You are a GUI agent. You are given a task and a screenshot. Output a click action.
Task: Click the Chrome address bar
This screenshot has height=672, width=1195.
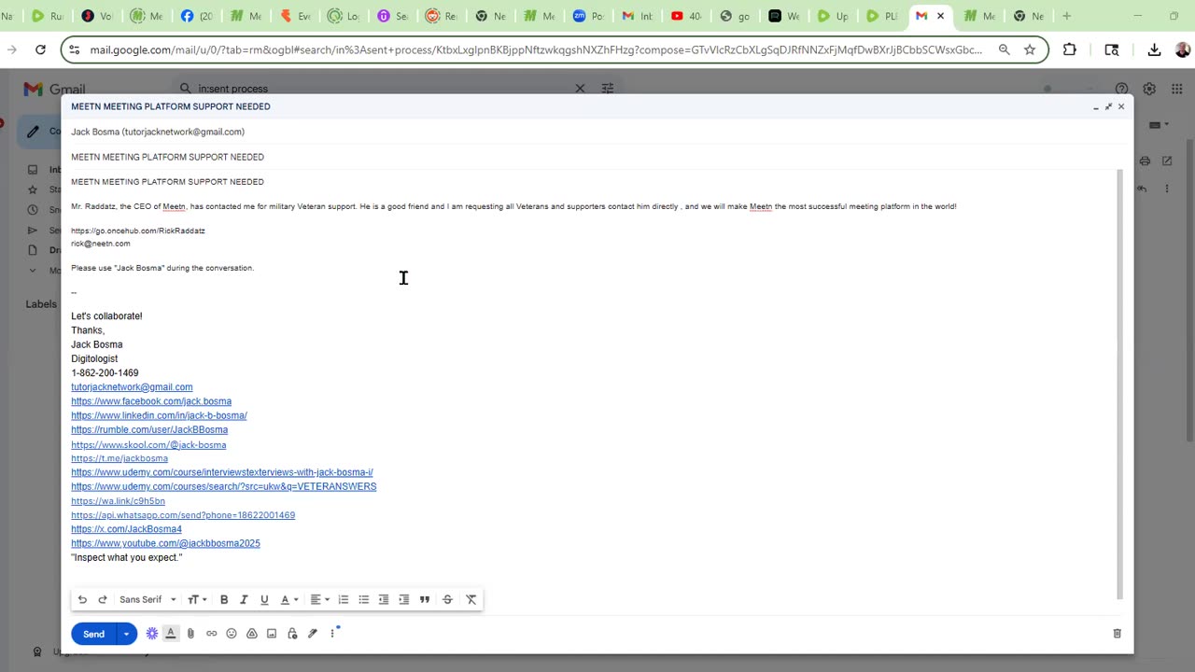click(x=535, y=49)
